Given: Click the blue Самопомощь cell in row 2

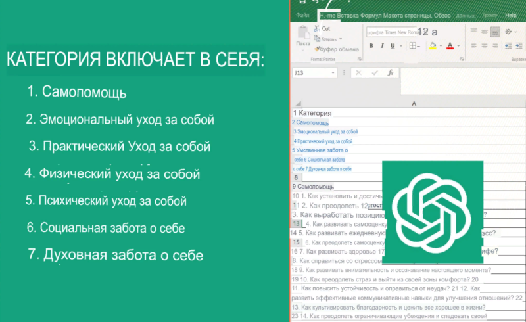Looking at the screenshot, I should pyautogui.click(x=312, y=122).
